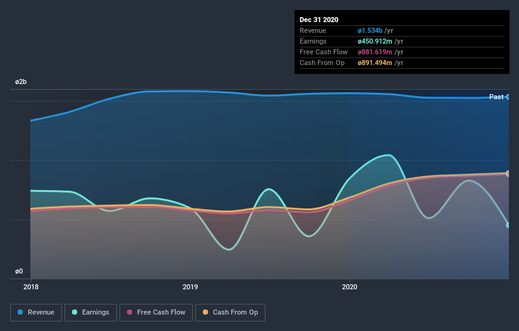The width and height of the screenshot is (519, 331).
Task: Click the Free Cash Flow label in tooltip
Action: pos(324,52)
